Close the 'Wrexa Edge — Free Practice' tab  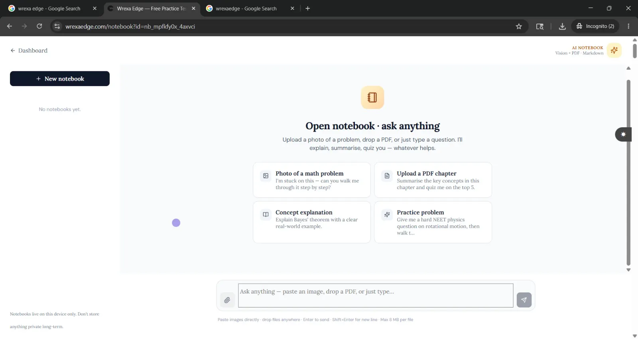pos(193,8)
